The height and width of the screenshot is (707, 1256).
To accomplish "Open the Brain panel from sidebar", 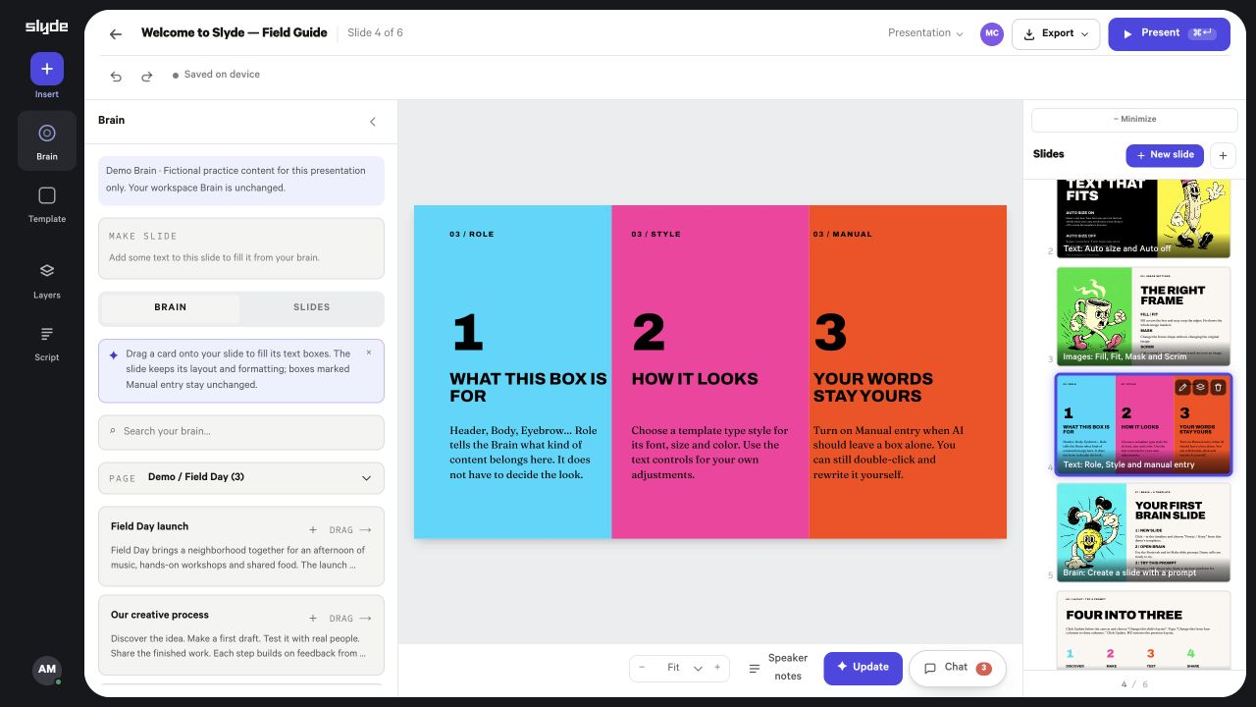I will (x=47, y=141).
